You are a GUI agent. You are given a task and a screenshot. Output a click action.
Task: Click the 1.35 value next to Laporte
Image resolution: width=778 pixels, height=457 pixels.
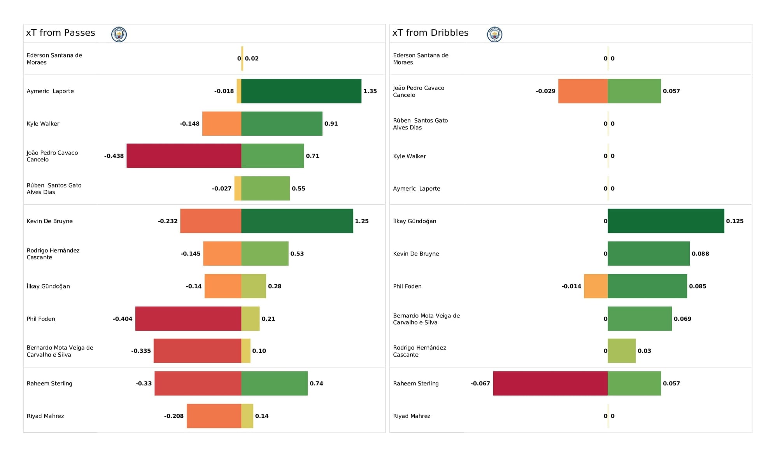coord(370,91)
